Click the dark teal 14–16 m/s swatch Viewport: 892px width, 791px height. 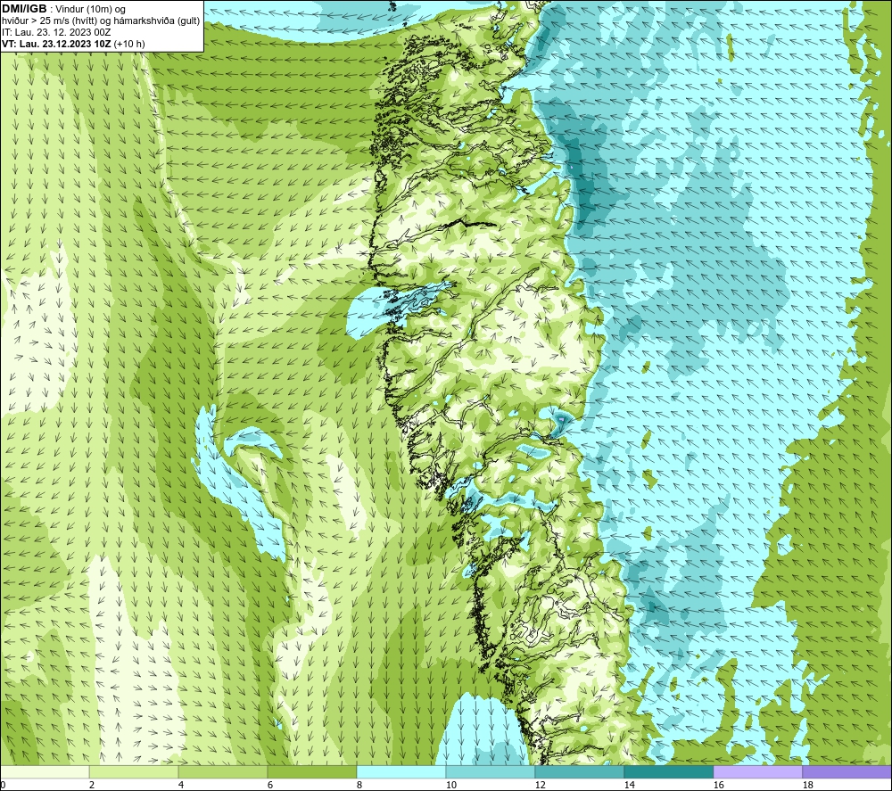668,771
